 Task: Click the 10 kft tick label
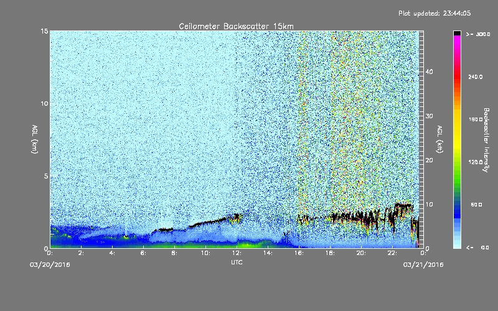coord(429,205)
